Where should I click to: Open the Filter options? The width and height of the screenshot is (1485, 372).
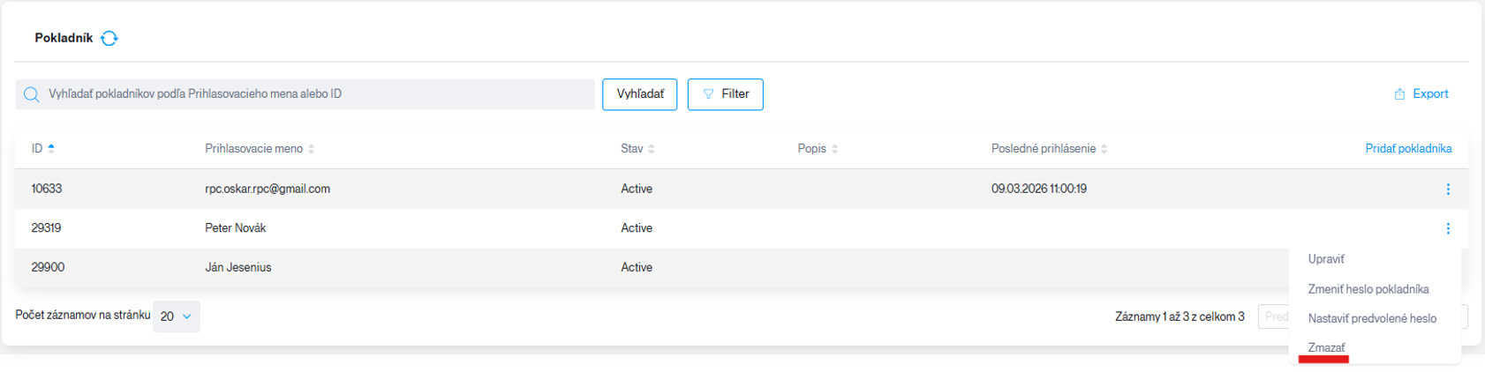pos(726,94)
